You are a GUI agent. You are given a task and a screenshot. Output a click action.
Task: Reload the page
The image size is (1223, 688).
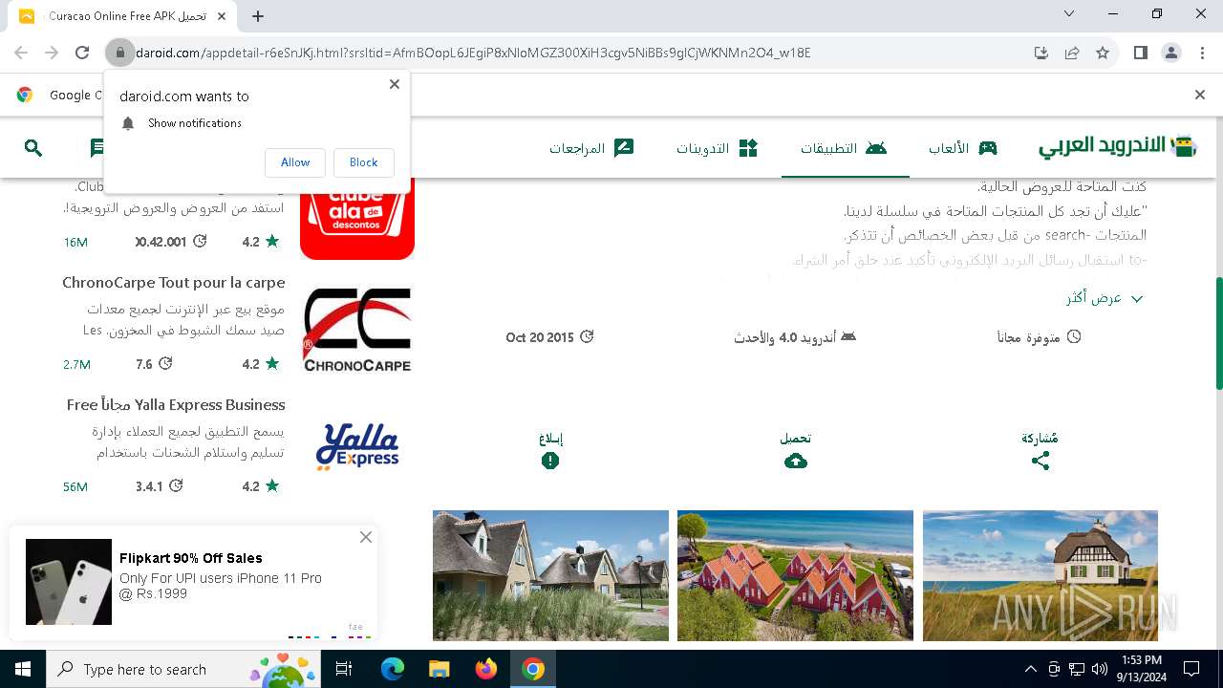click(82, 54)
